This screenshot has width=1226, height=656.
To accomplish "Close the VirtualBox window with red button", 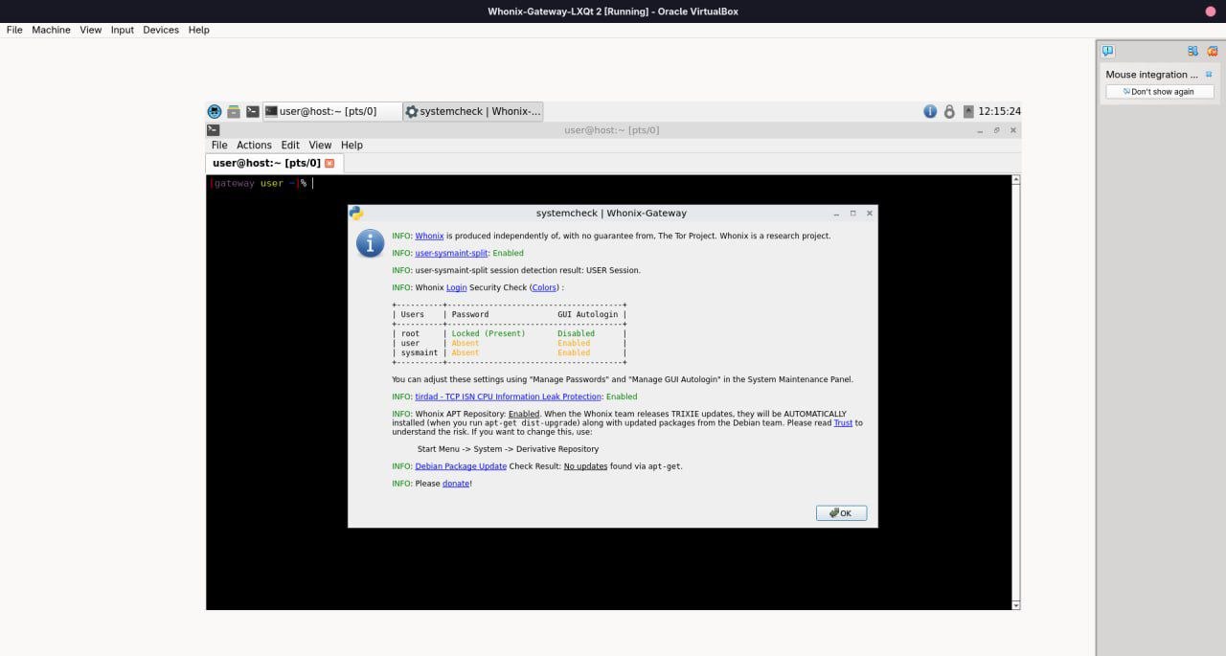I will (x=1210, y=11).
